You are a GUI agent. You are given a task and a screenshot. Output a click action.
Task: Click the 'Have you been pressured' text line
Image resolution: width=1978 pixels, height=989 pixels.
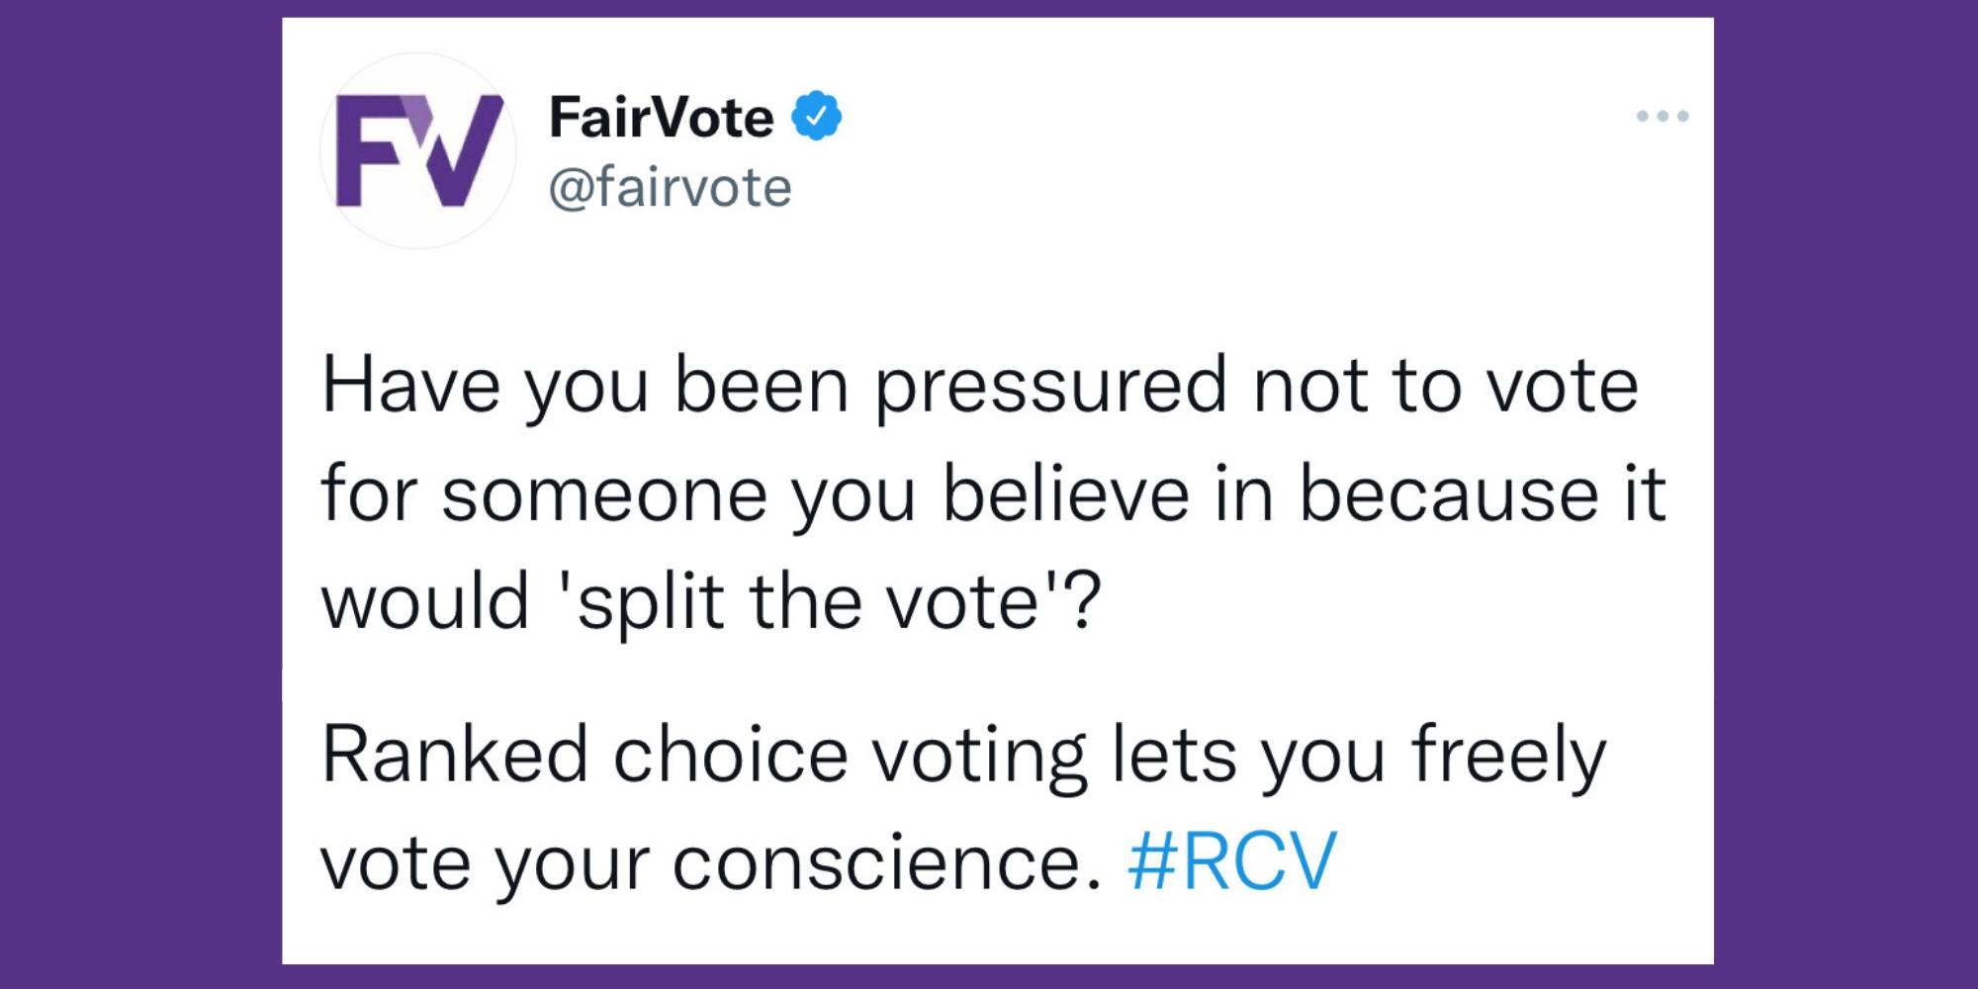click(980, 389)
